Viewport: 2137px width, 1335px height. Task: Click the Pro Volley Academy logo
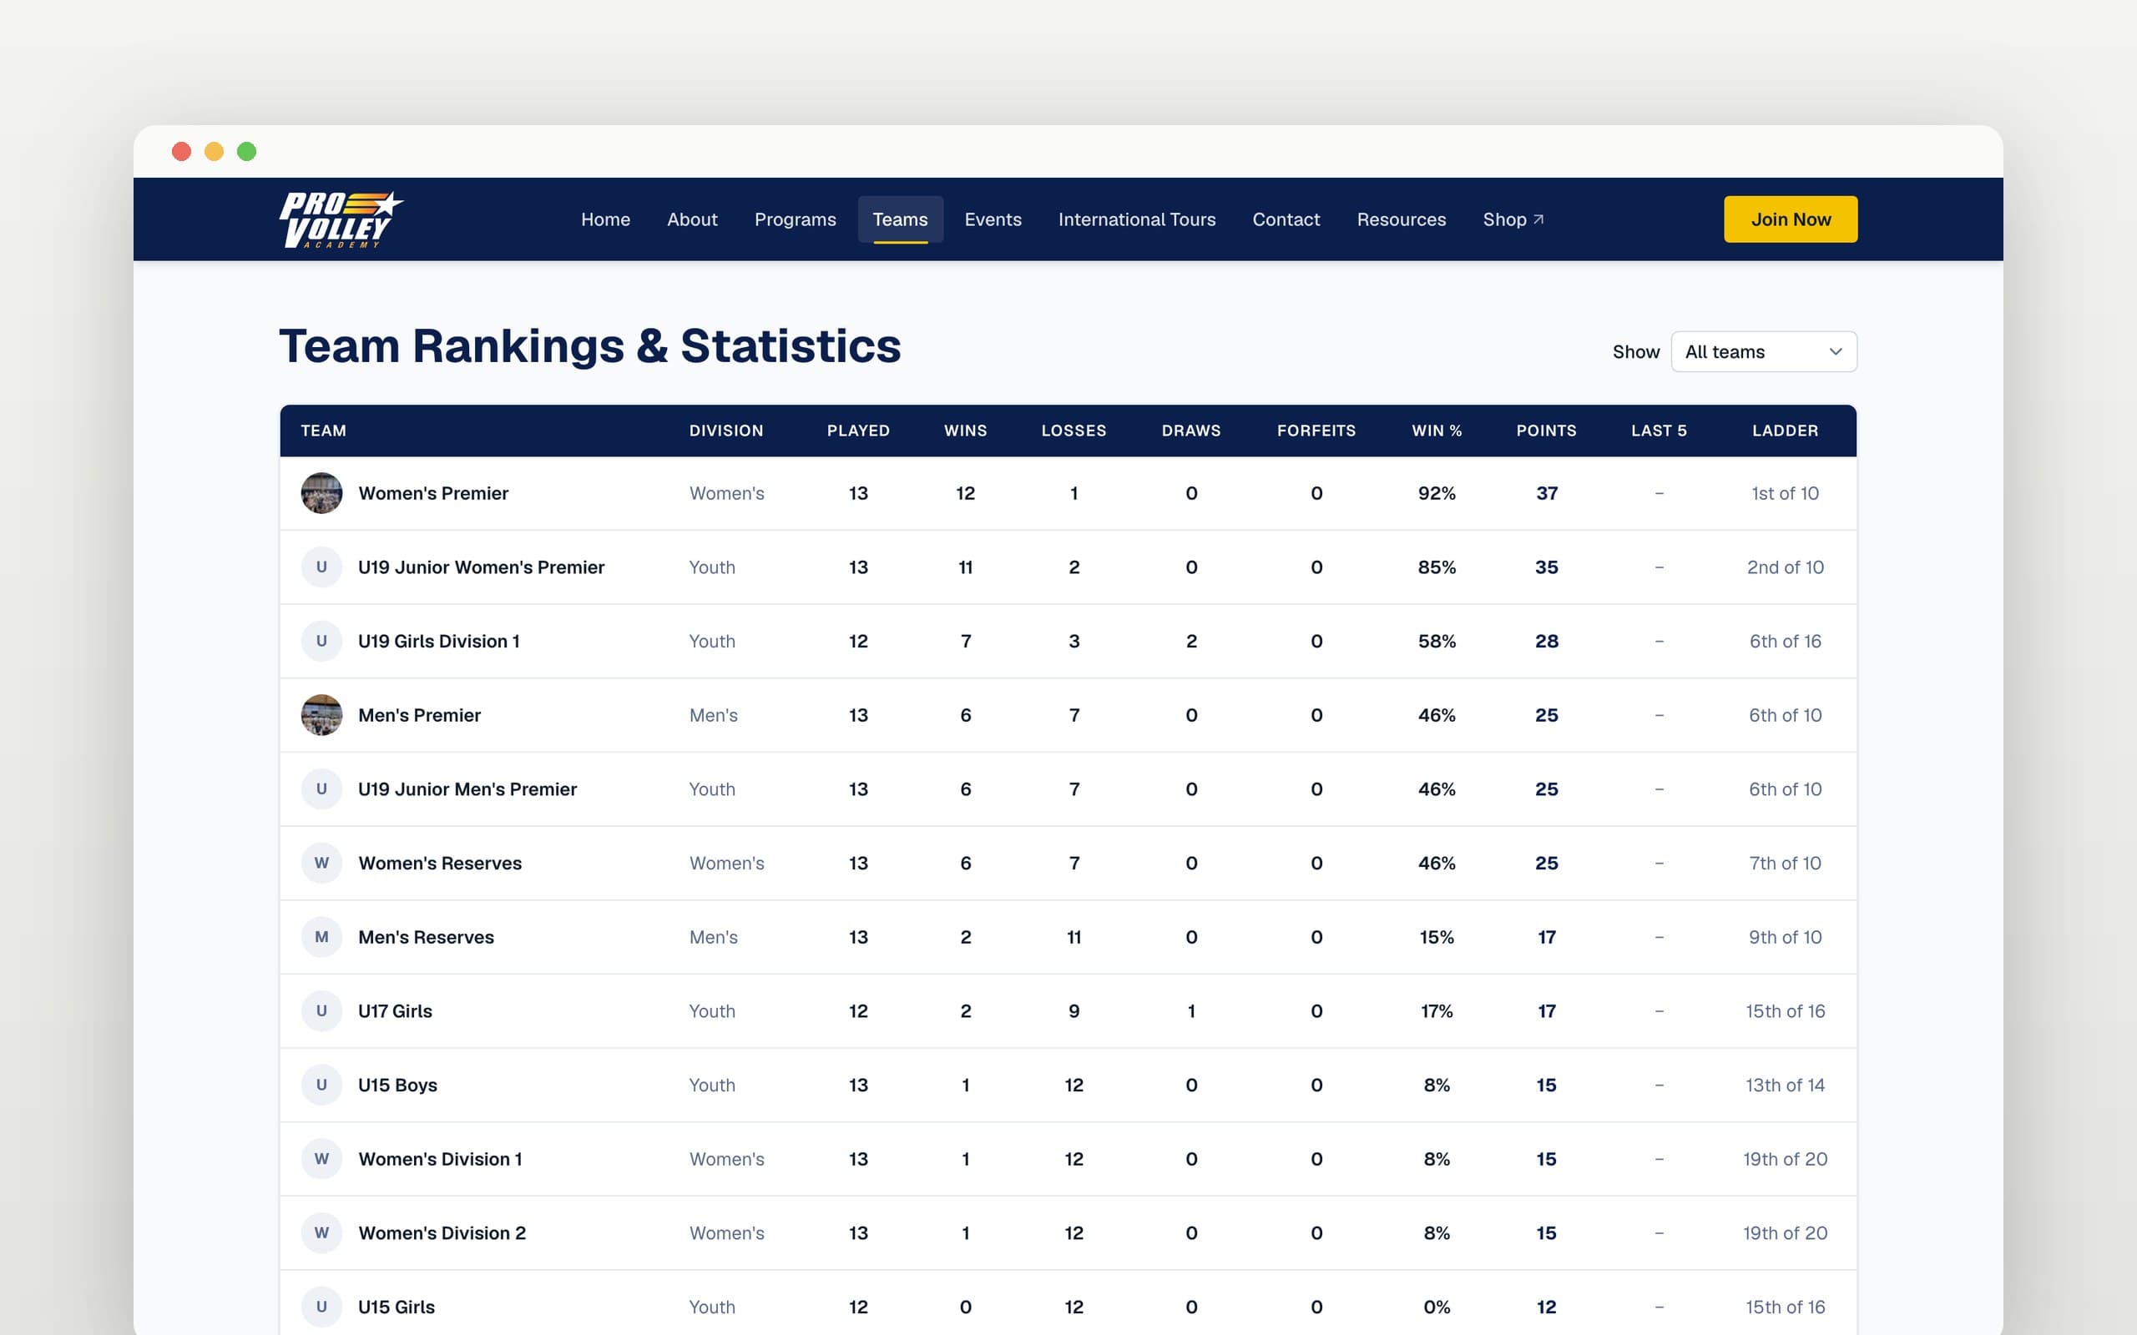tap(341, 219)
